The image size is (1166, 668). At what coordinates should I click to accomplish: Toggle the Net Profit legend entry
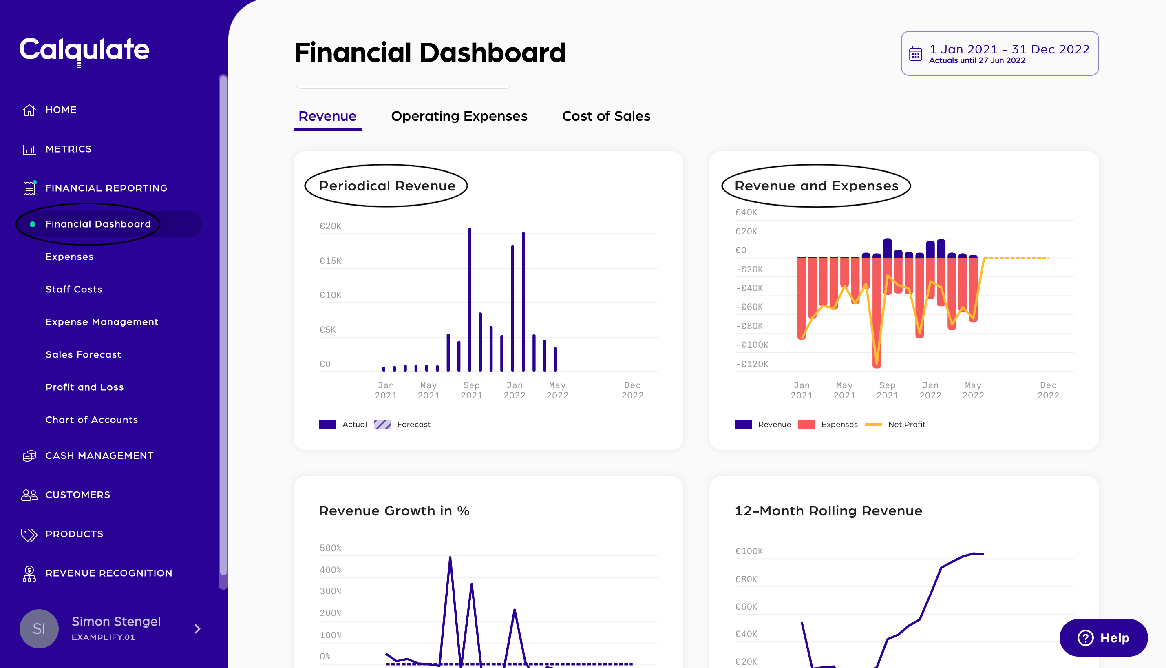(905, 425)
